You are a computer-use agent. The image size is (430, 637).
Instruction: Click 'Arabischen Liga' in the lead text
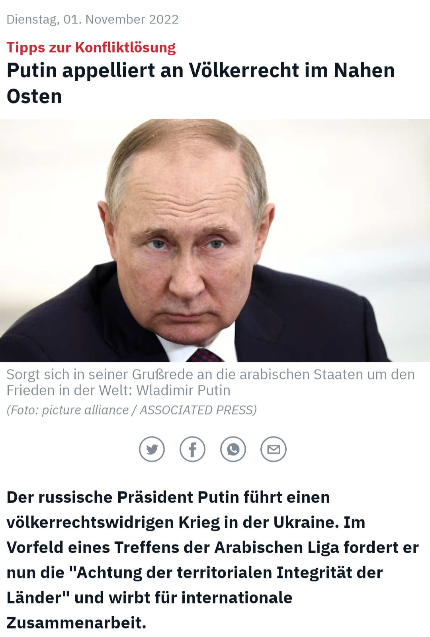coord(277,547)
